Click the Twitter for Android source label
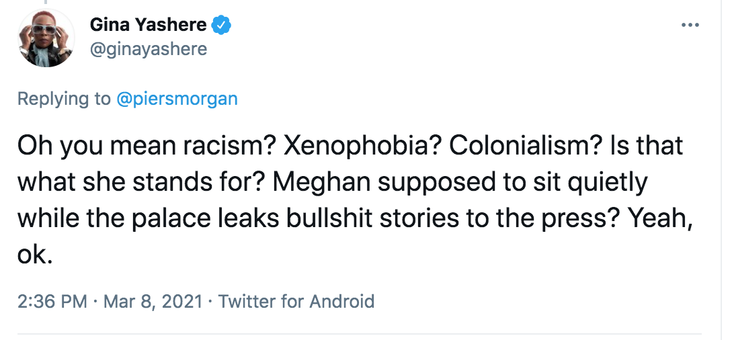 [296, 301]
